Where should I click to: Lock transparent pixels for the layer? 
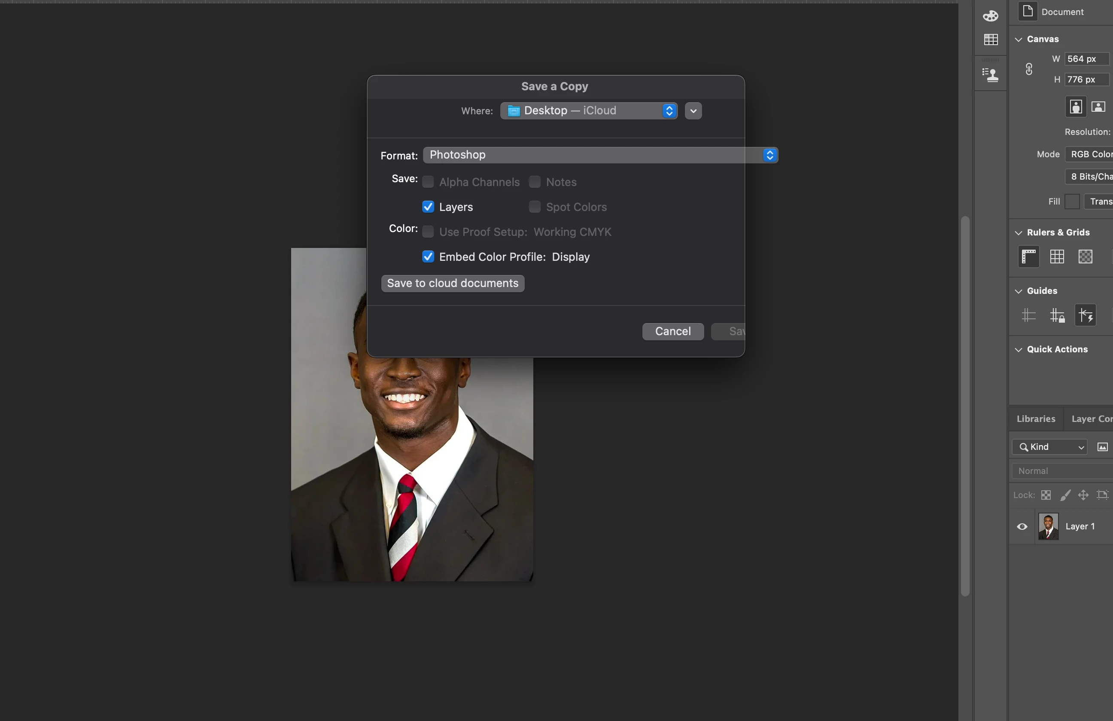[1046, 495]
